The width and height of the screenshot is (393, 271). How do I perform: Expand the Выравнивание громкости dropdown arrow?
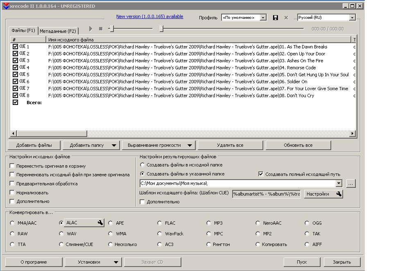pyautogui.click(x=190, y=145)
